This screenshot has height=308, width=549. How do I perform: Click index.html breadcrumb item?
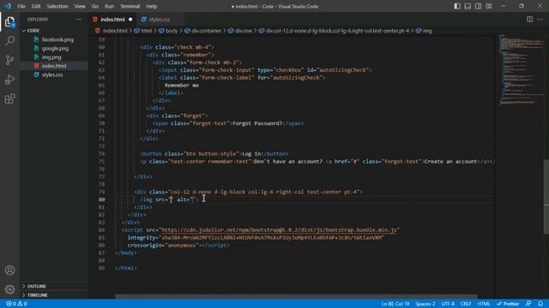click(x=114, y=31)
